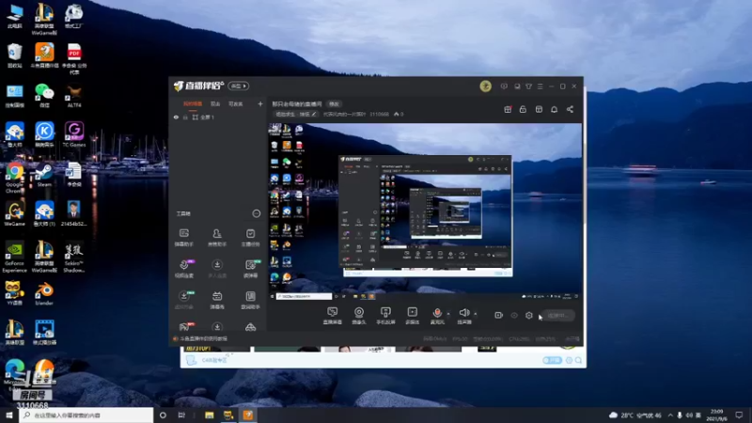Click the stream preview area

tap(425, 212)
